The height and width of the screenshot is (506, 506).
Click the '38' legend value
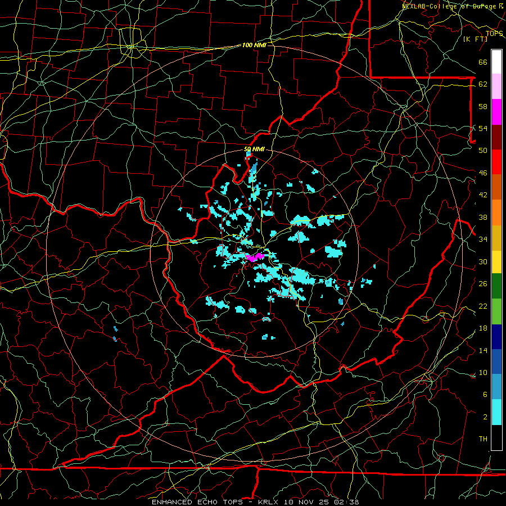tap(483, 217)
